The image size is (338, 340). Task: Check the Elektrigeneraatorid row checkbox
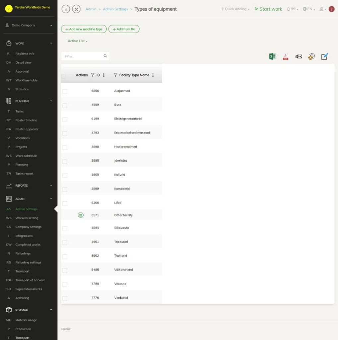pos(65,120)
